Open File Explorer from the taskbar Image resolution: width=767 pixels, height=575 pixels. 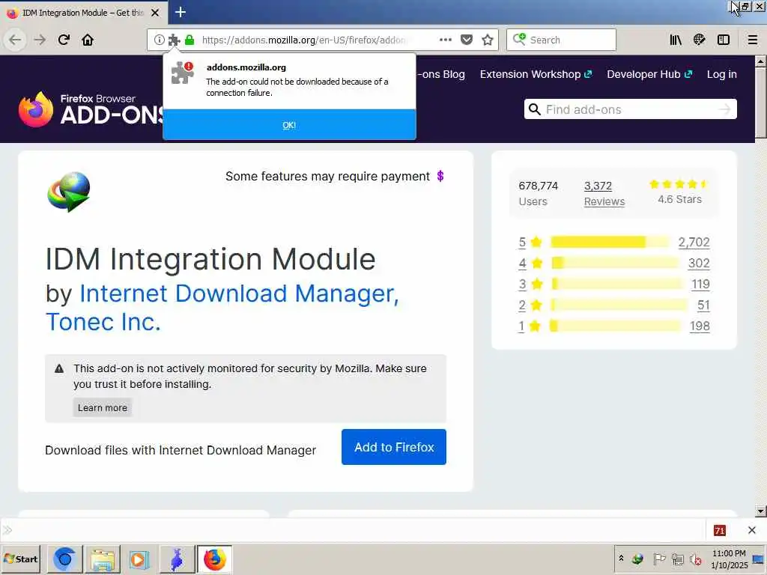tap(102, 559)
